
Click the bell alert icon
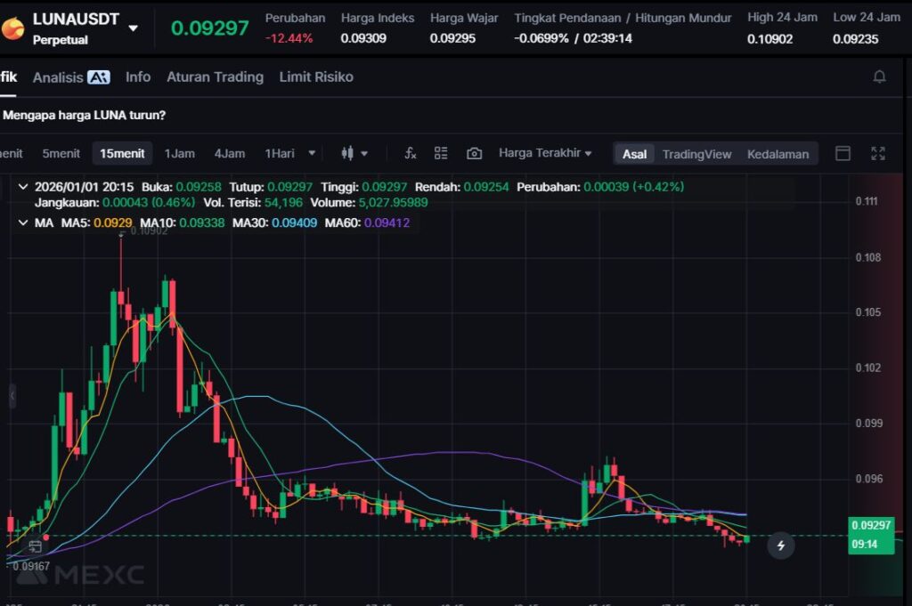click(x=879, y=77)
